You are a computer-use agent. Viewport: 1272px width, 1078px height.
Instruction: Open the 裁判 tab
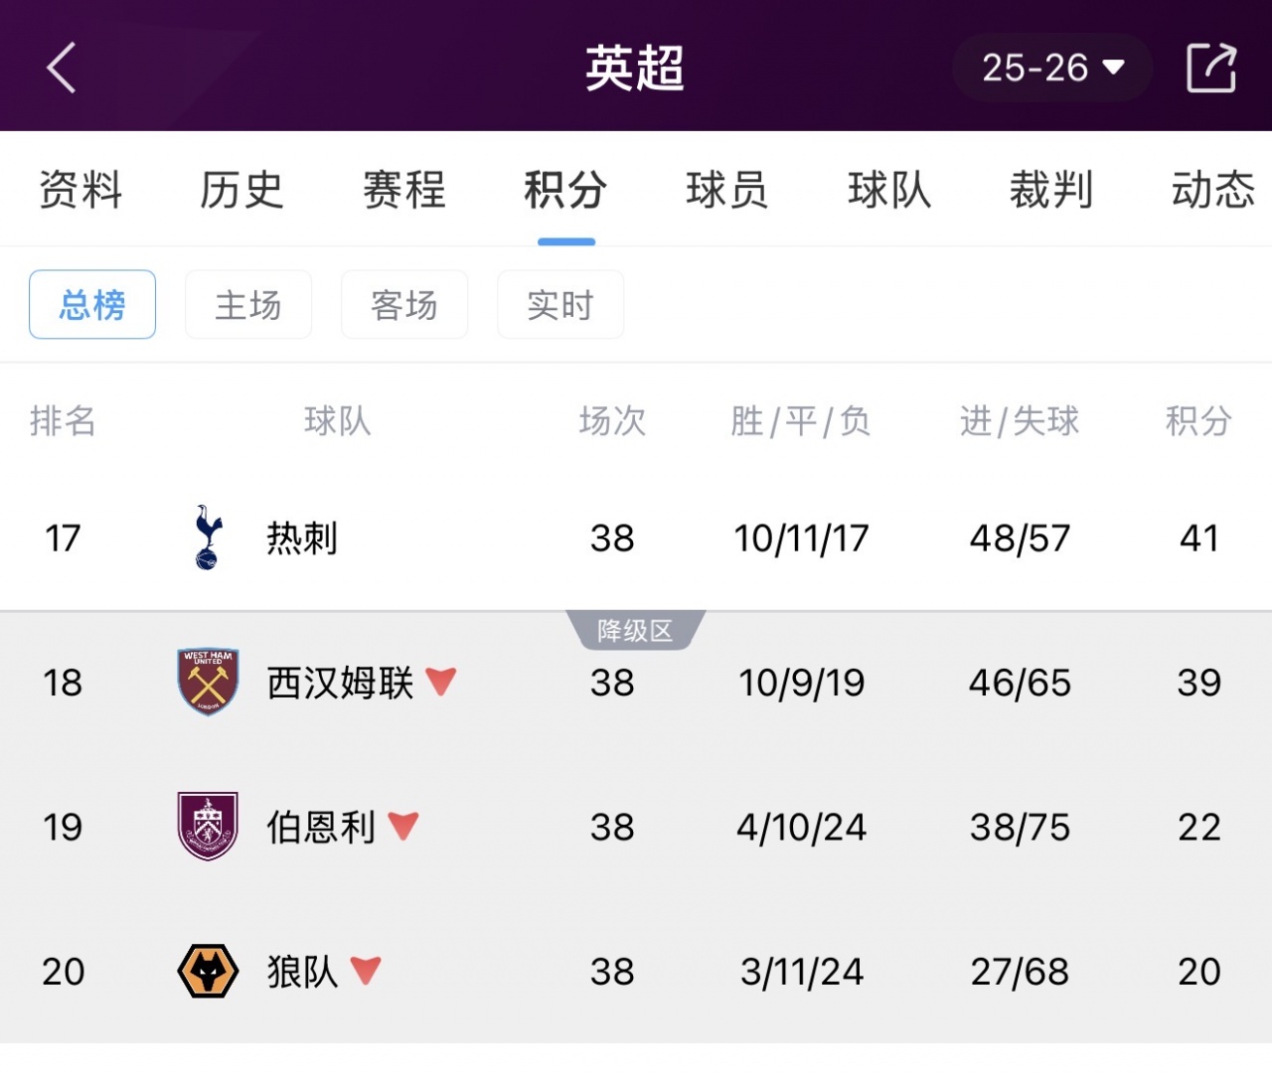click(x=1051, y=189)
